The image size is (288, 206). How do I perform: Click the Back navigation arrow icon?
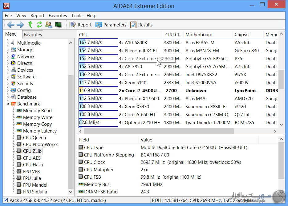(x=11, y=25)
